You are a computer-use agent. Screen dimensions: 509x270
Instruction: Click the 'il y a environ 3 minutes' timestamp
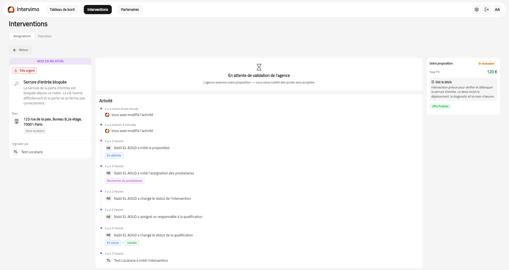click(x=120, y=125)
